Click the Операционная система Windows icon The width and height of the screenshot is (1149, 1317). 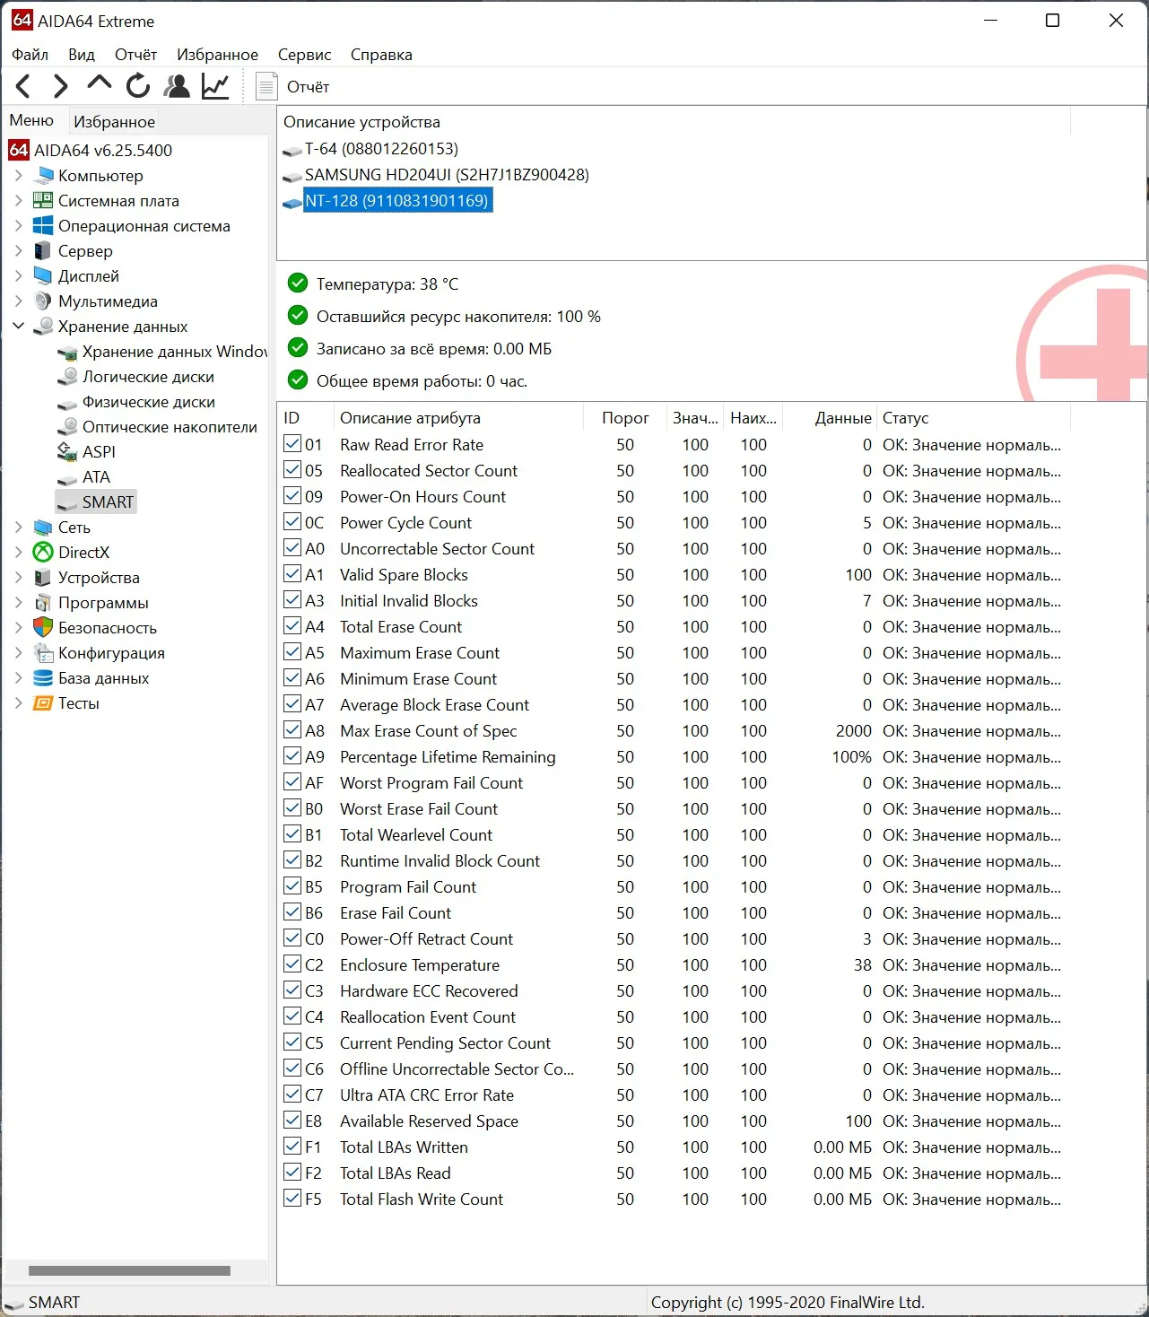pyautogui.click(x=43, y=225)
